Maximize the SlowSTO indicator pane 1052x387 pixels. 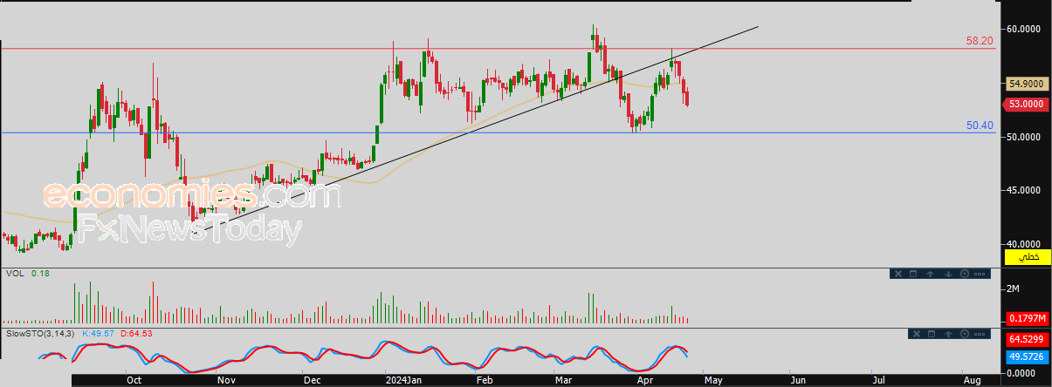932,334
